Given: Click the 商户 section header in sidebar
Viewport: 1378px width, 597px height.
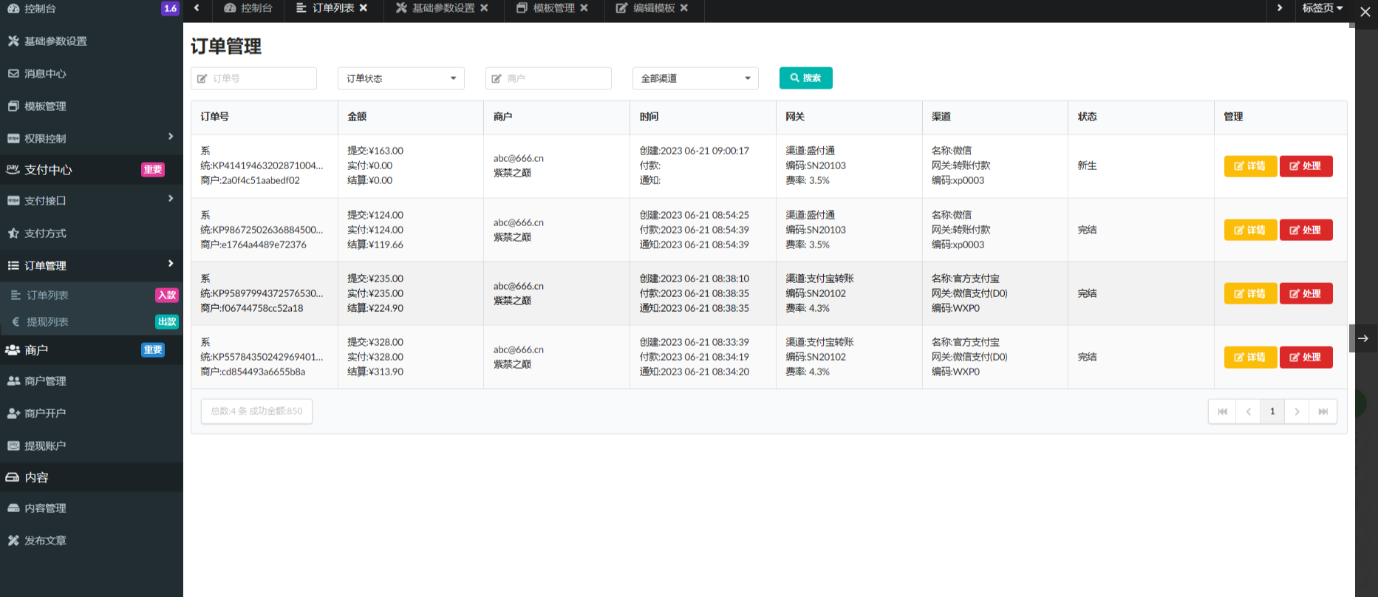Looking at the screenshot, I should click(x=92, y=350).
